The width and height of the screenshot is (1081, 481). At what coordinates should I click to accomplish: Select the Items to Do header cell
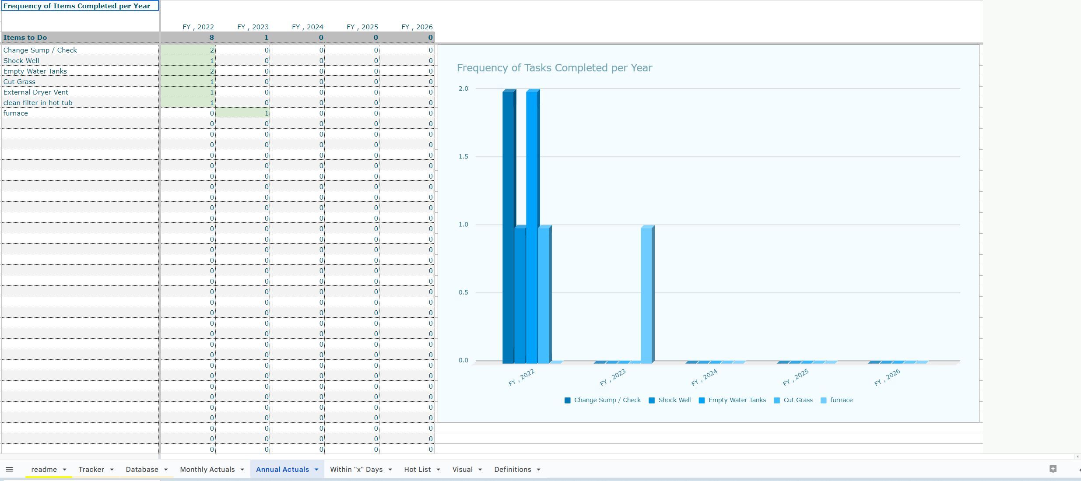coord(81,38)
